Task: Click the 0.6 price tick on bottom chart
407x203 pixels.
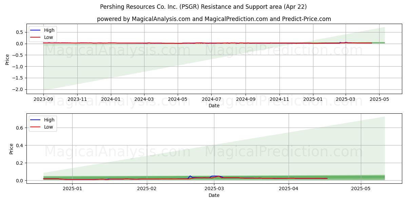Action: (19, 128)
